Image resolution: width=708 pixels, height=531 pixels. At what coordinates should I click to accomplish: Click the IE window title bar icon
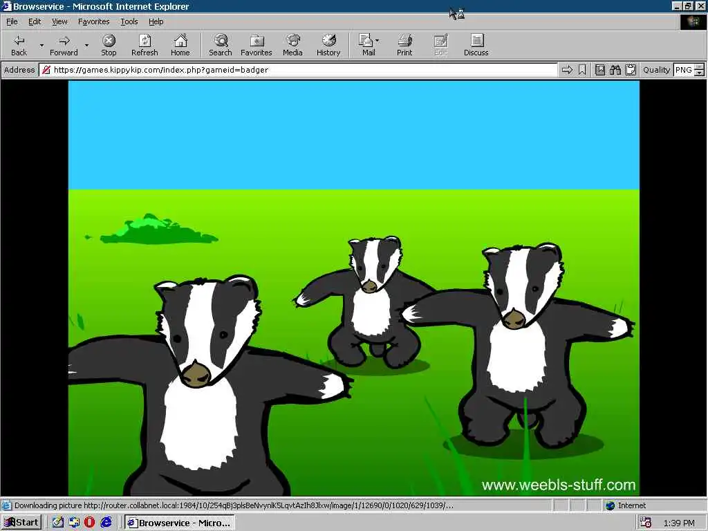[x=6, y=6]
